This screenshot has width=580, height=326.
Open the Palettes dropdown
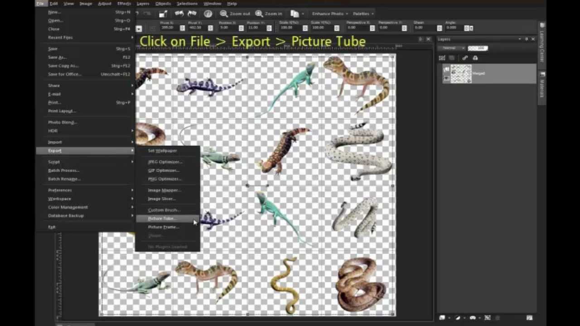click(363, 14)
